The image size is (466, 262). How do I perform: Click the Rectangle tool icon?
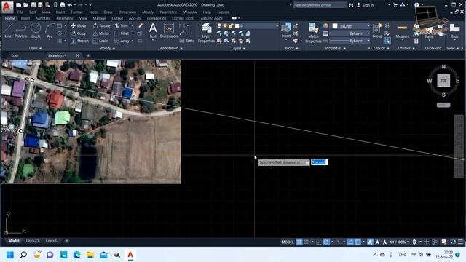pyautogui.click(x=60, y=26)
